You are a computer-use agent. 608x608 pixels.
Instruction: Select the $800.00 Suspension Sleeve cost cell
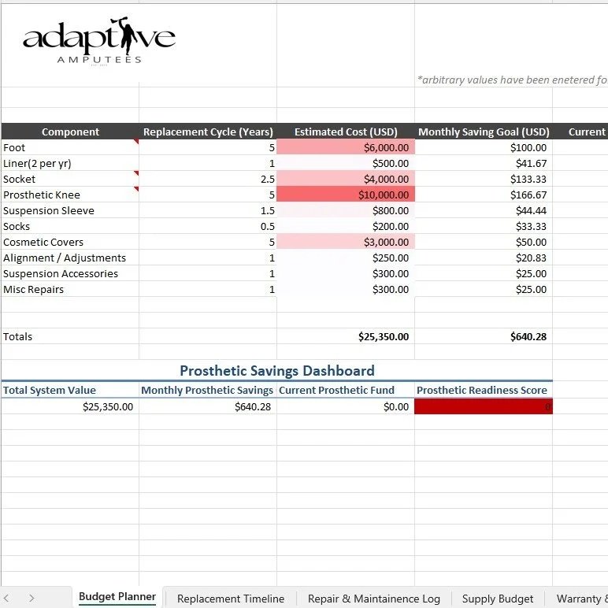point(346,210)
